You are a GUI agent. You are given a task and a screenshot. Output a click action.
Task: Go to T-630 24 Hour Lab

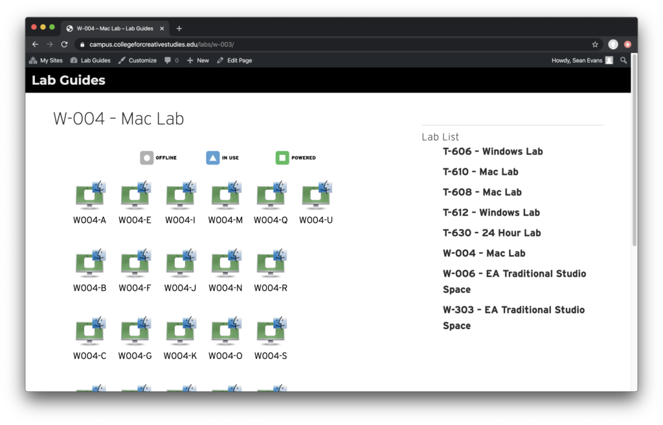point(491,233)
